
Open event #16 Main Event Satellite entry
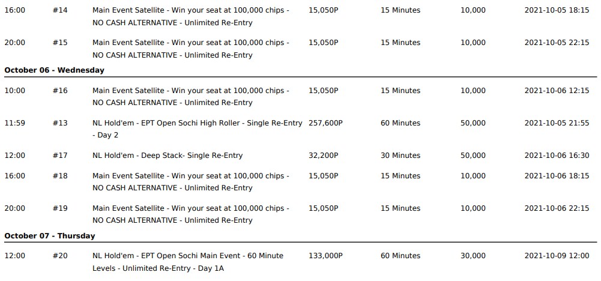[x=190, y=97]
